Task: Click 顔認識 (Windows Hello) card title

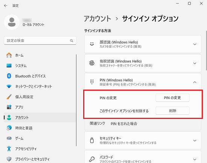Action: pos(119,42)
